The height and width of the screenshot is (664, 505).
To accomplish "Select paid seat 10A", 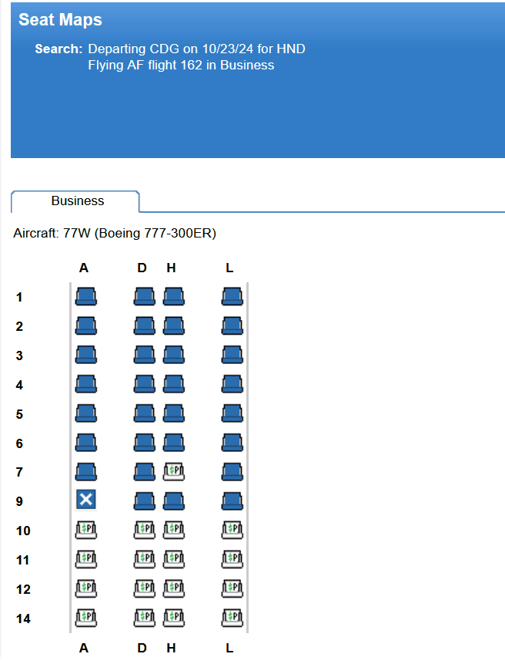I will (85, 530).
